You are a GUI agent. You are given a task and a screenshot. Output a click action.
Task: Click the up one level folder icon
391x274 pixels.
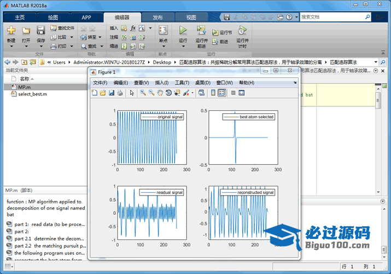(24, 62)
